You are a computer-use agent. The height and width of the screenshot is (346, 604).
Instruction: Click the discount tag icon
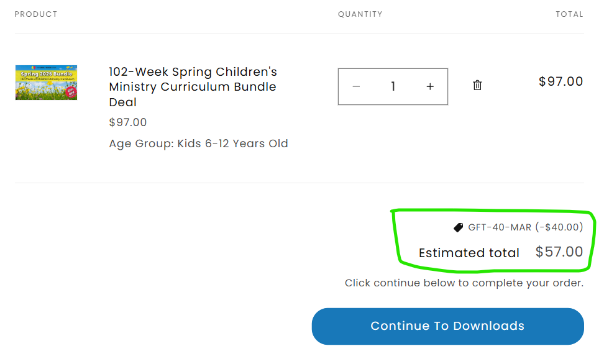pyautogui.click(x=459, y=227)
